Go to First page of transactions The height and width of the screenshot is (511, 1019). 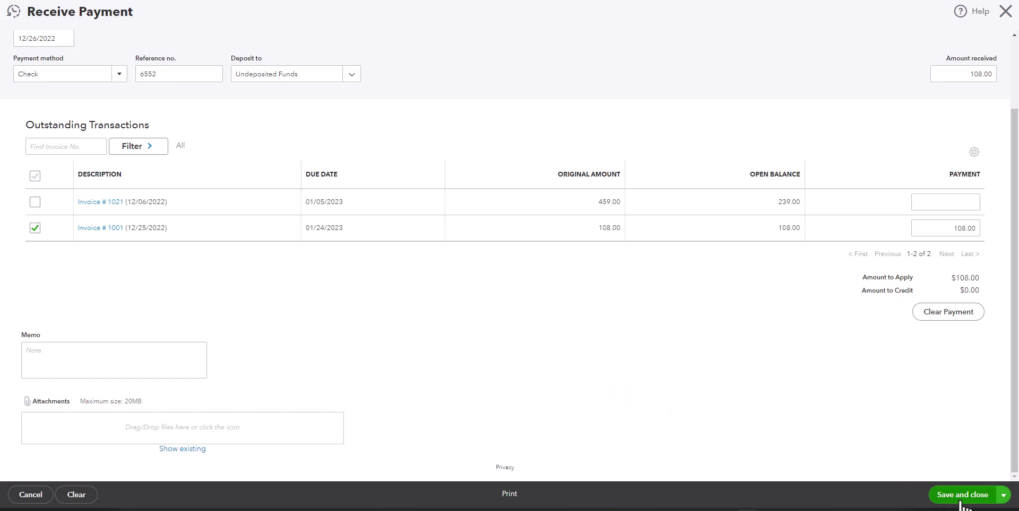pyautogui.click(x=858, y=254)
